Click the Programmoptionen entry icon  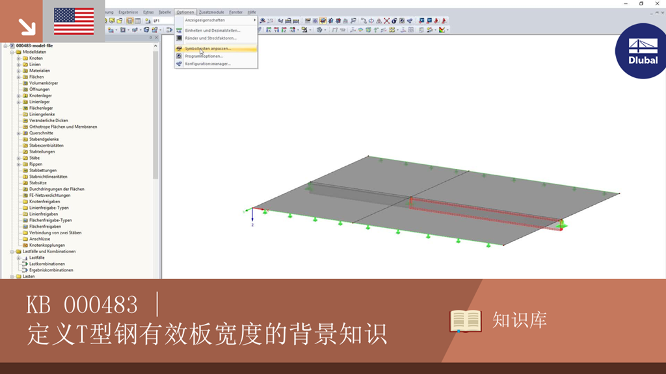[180, 56]
